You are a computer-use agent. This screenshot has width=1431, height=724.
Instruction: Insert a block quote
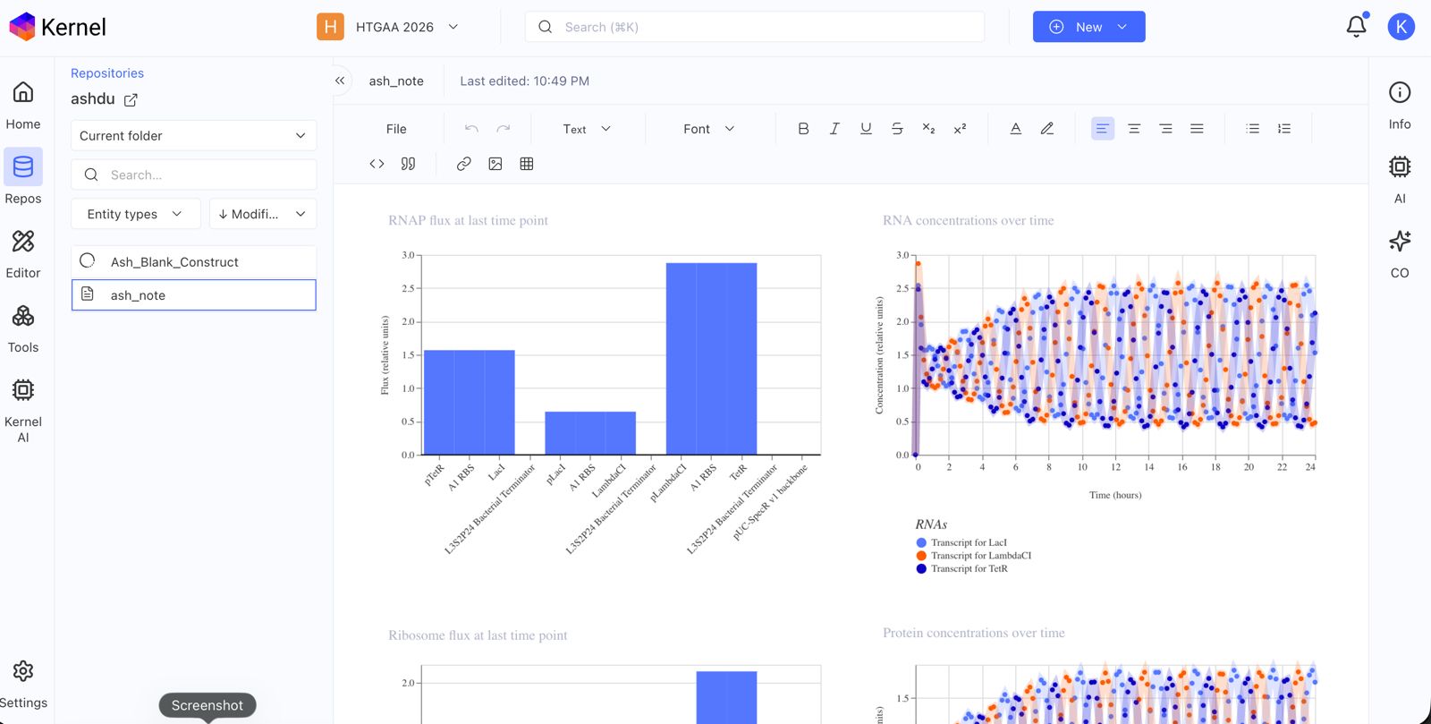(408, 164)
